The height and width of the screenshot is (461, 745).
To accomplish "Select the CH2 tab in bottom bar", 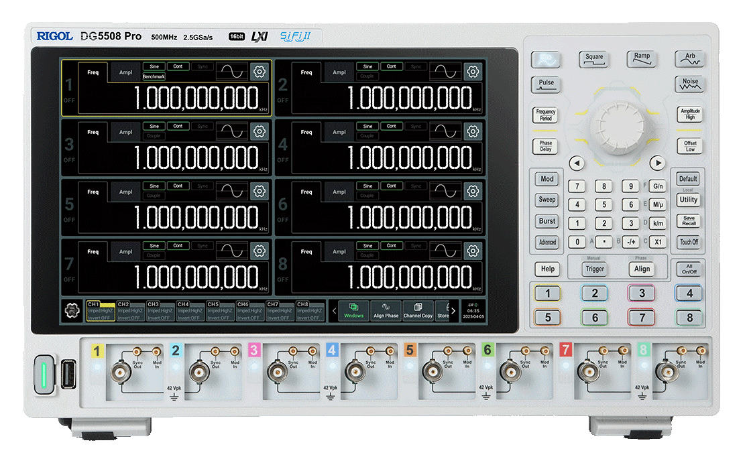I will (131, 311).
